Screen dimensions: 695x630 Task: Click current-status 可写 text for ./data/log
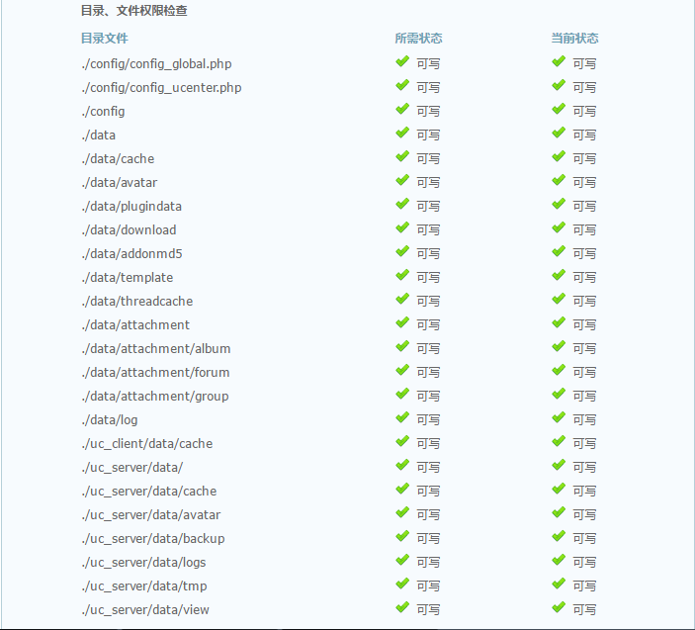pos(584,420)
